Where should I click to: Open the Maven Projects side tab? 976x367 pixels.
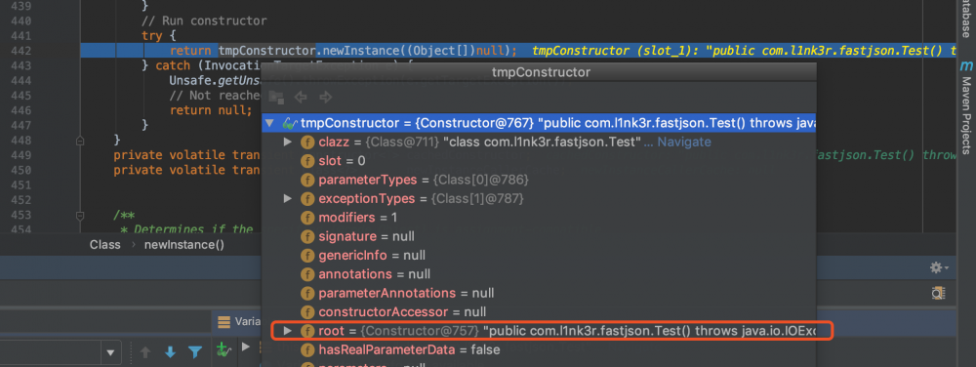pos(966,107)
